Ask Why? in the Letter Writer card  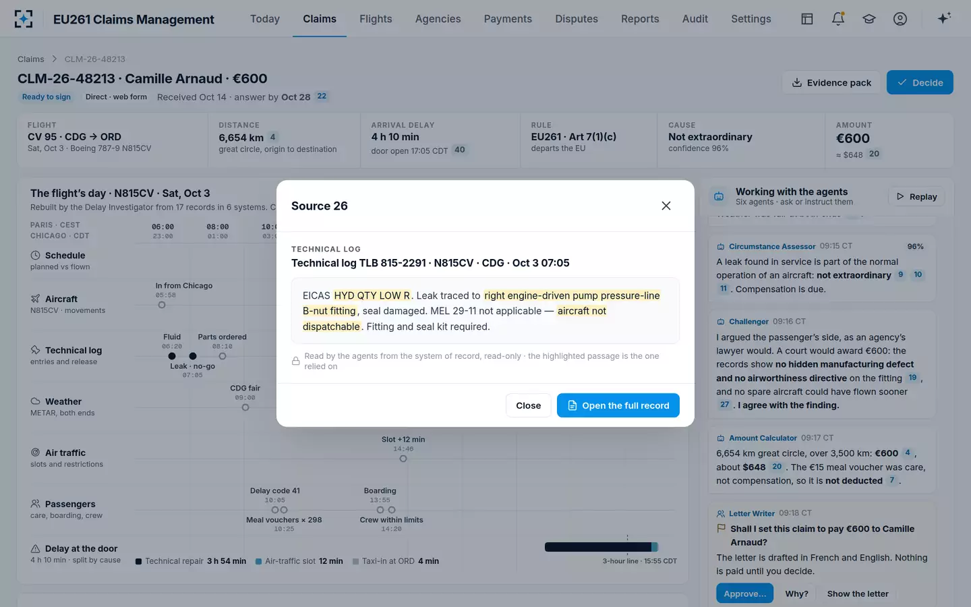coord(796,594)
